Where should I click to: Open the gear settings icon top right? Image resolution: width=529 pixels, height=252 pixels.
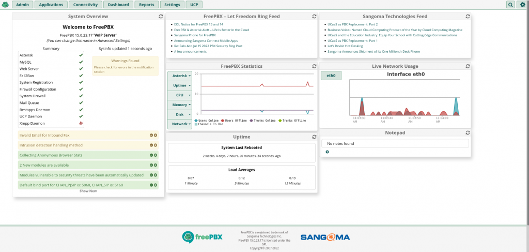[x=522, y=5]
